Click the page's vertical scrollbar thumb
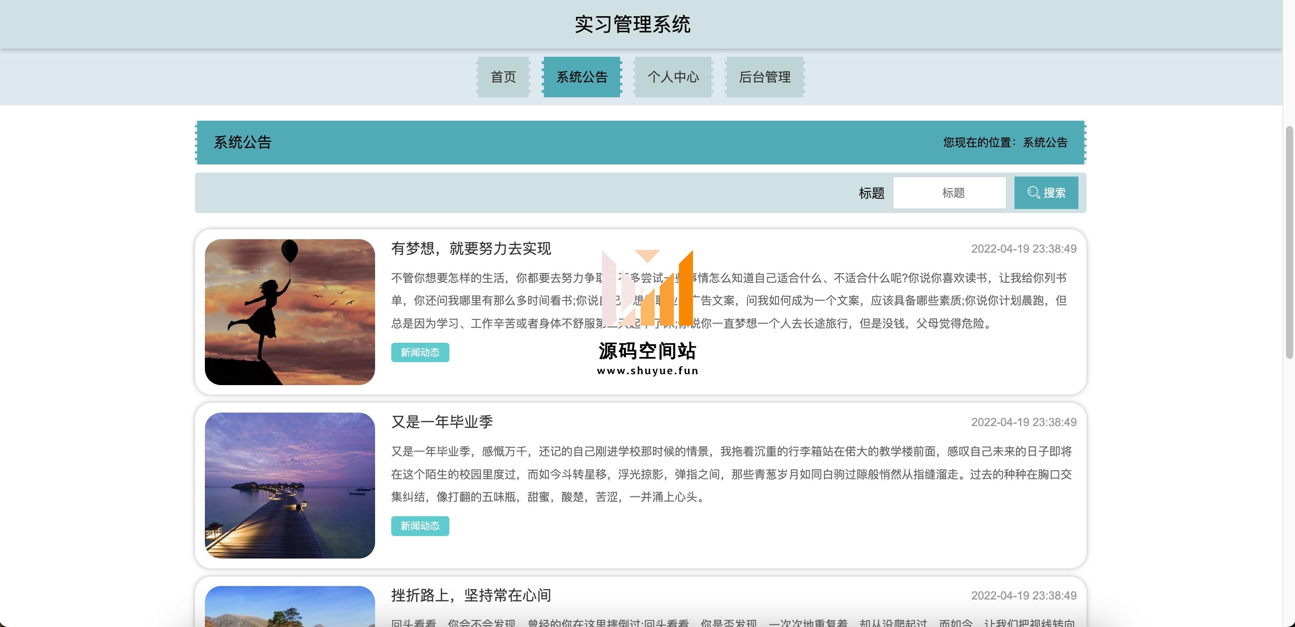This screenshot has width=1295, height=627. (x=1289, y=242)
